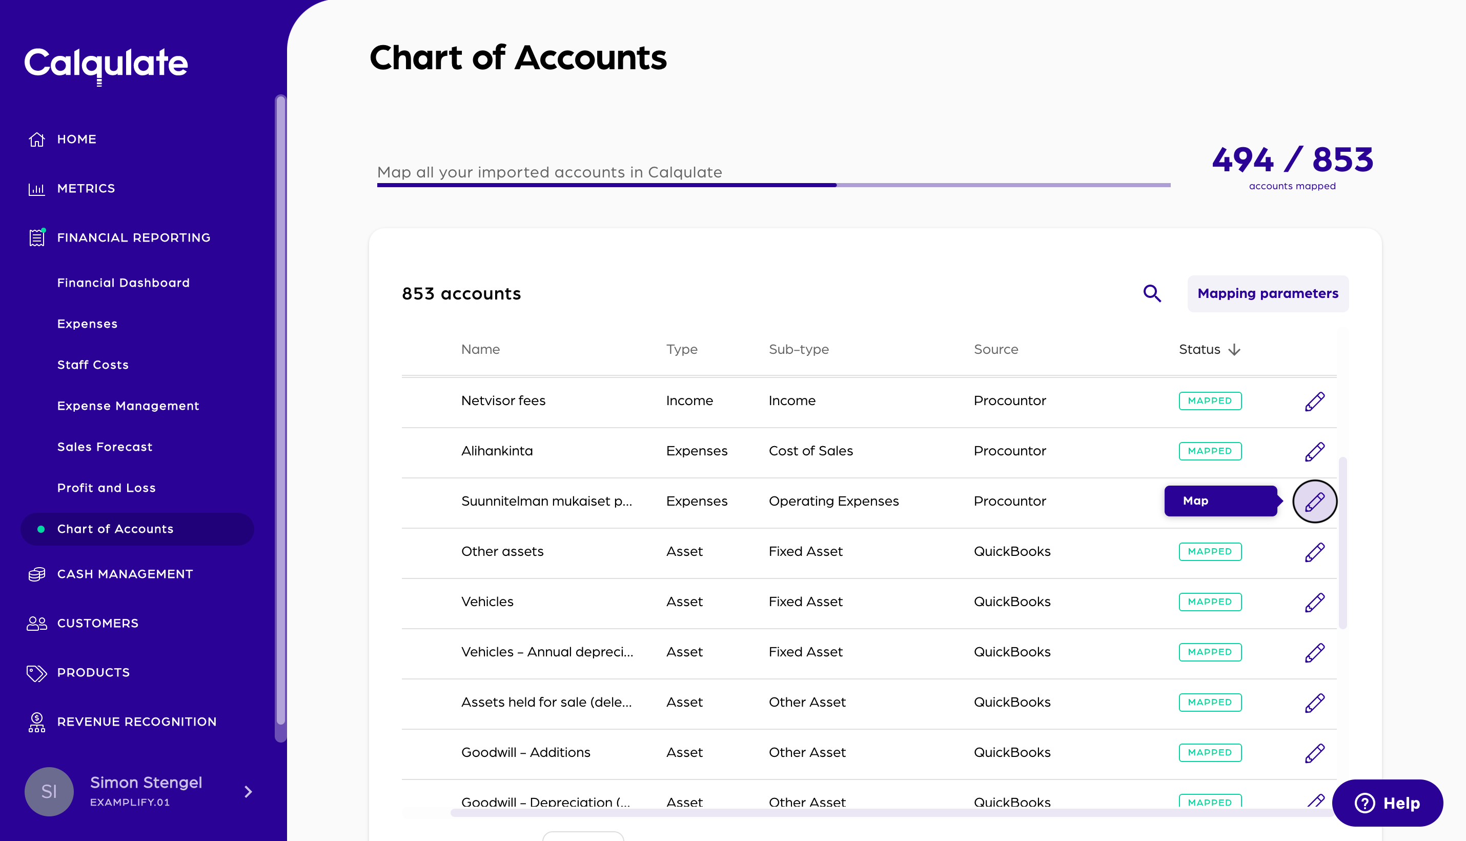Sort table by Name column header
1466x841 pixels.
[480, 349]
